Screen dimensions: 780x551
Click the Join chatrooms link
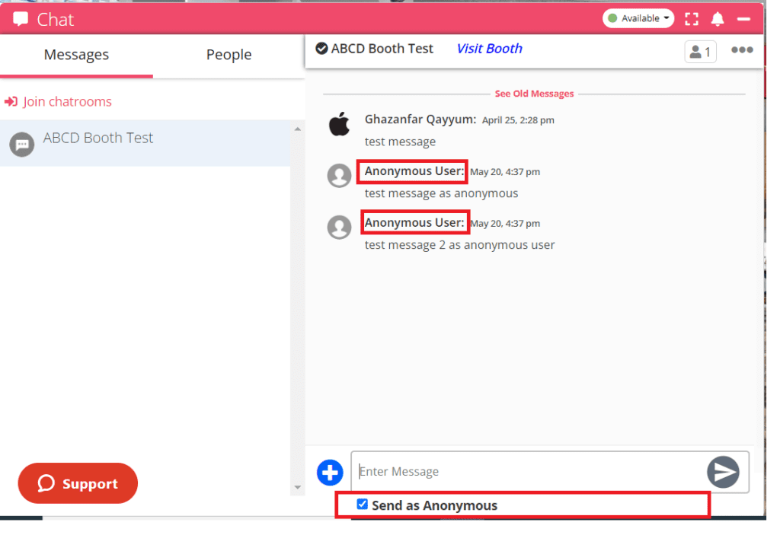pos(67,101)
